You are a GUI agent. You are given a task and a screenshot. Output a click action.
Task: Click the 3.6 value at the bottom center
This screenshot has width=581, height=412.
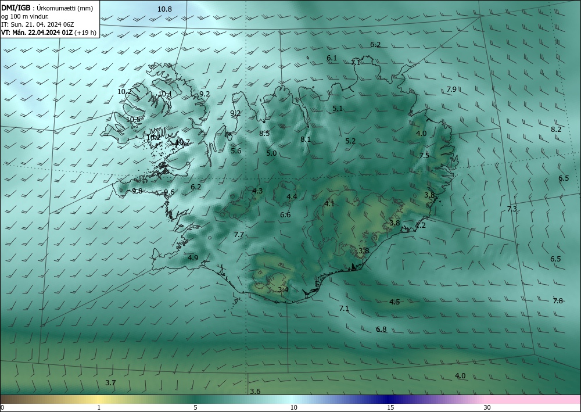pyautogui.click(x=255, y=391)
